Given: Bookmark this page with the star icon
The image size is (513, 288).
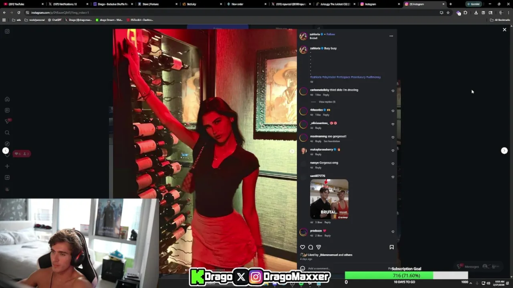Looking at the screenshot, I should click(x=448, y=12).
